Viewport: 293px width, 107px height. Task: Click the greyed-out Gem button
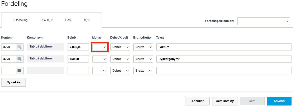[x=252, y=101]
